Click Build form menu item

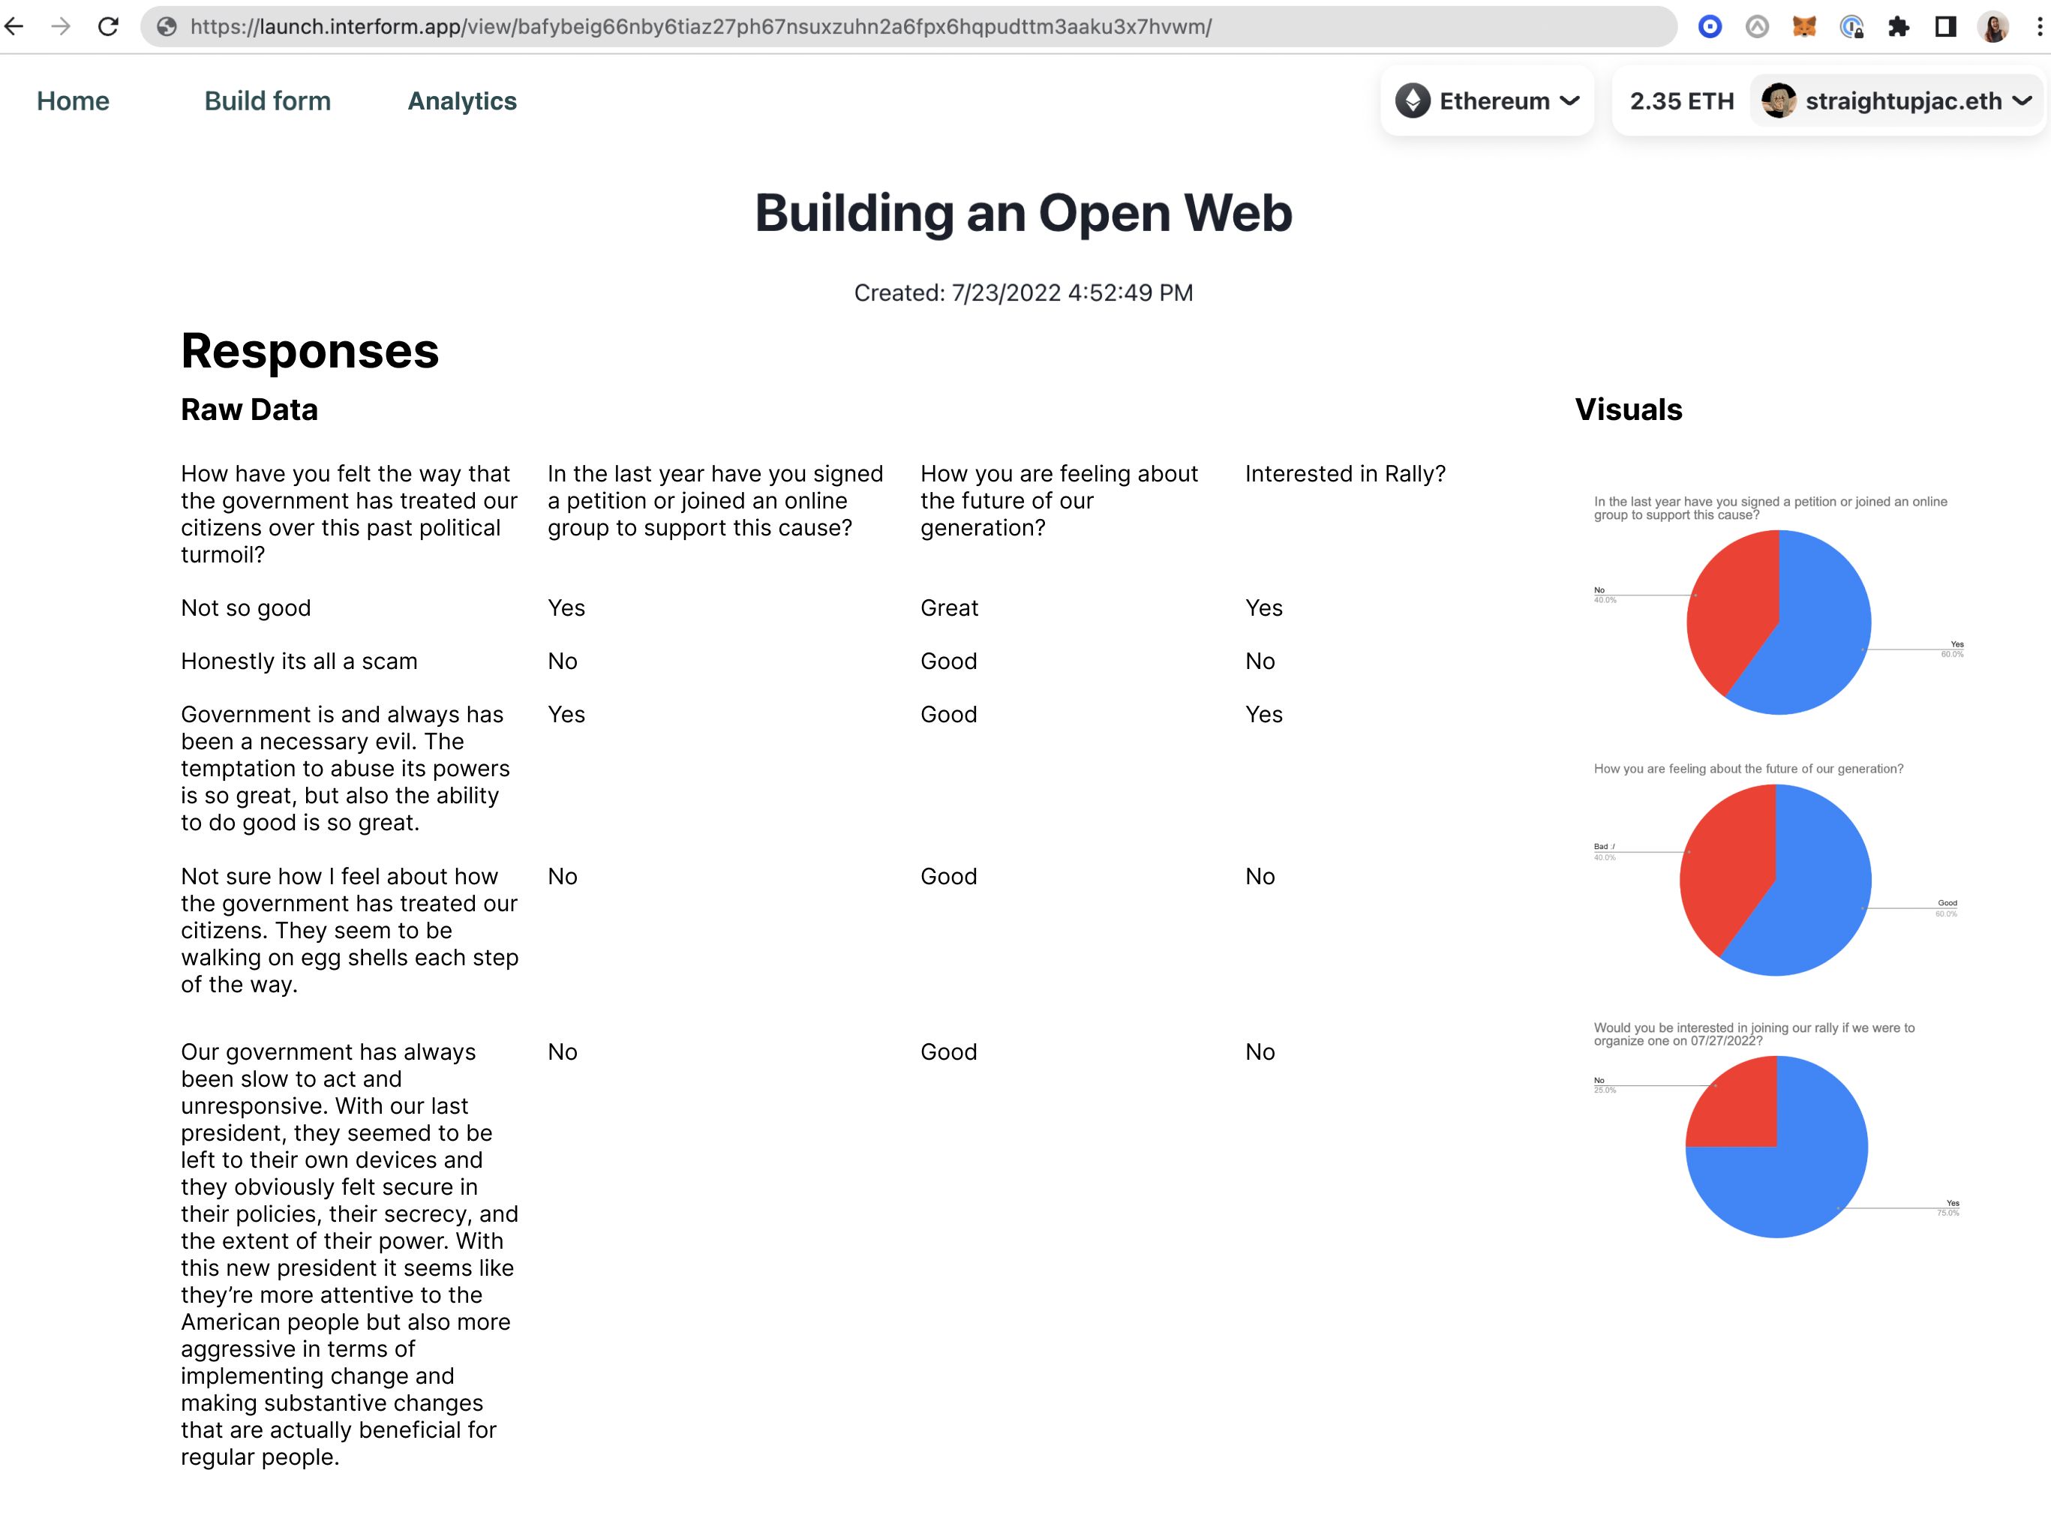click(x=267, y=100)
